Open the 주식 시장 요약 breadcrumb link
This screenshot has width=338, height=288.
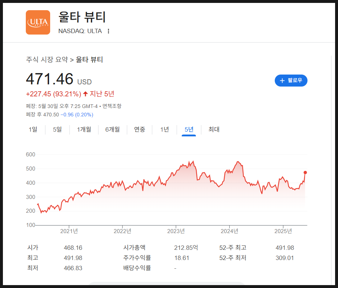point(47,60)
